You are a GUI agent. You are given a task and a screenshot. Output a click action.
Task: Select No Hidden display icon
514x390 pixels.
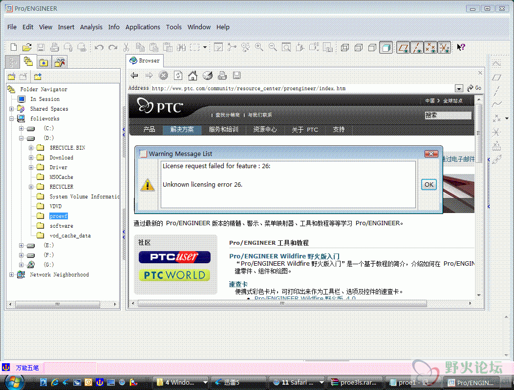pos(372,47)
